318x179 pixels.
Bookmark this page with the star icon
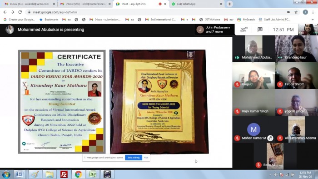pos(296,12)
